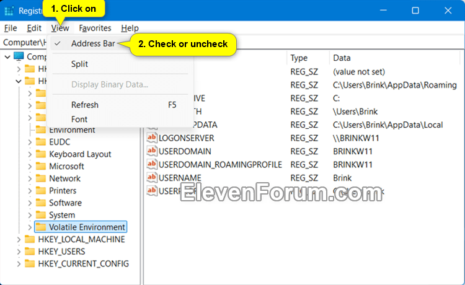Image resolution: width=465 pixels, height=285 pixels.
Task: Select the USERNAME value name
Action: (180, 178)
